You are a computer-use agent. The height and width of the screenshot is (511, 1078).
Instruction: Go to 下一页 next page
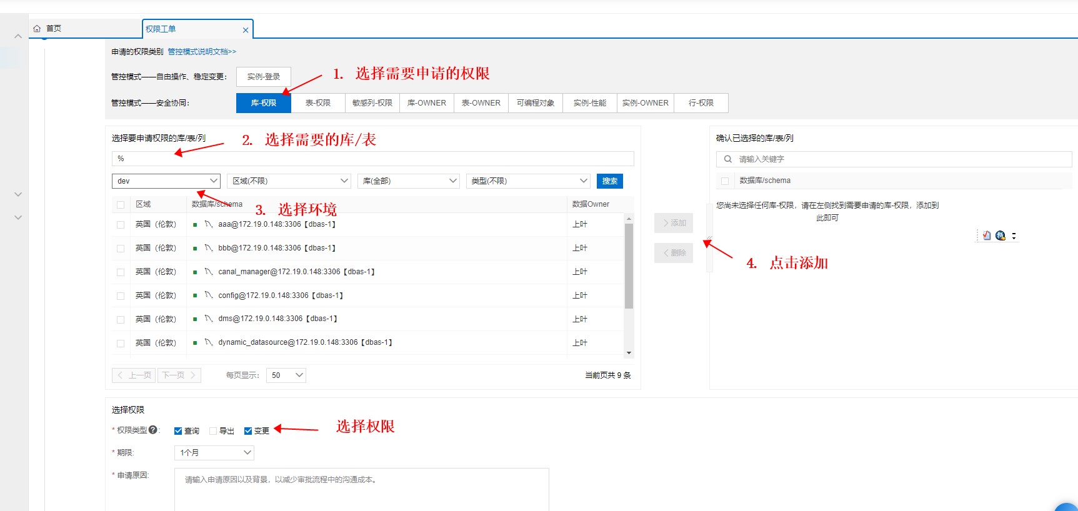click(x=179, y=375)
